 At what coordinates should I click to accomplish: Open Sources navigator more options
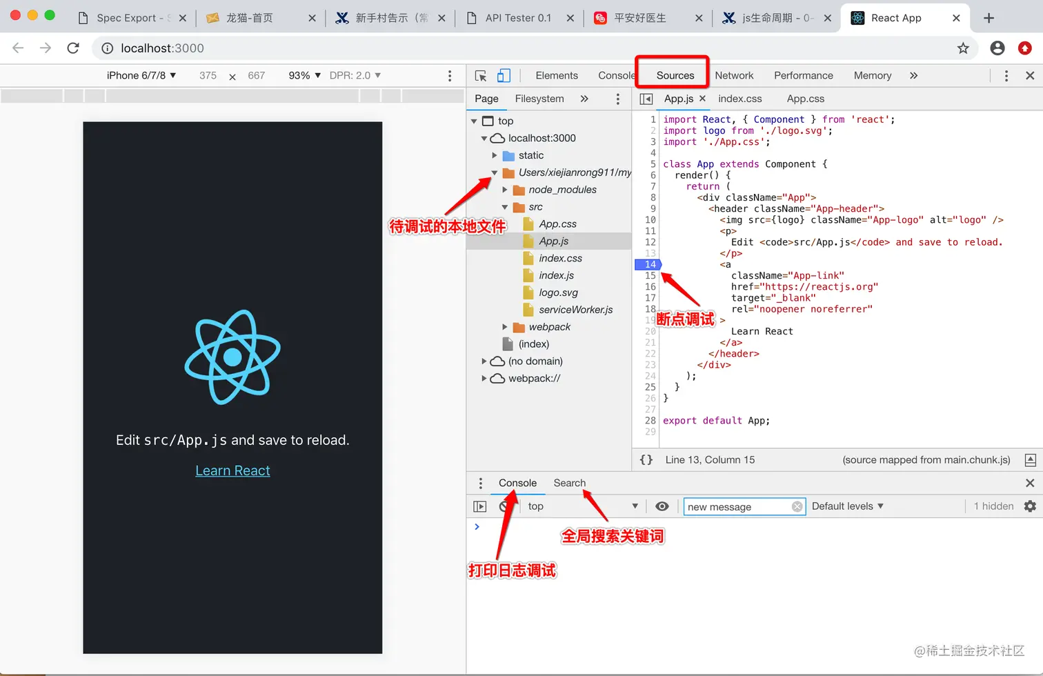click(x=617, y=99)
